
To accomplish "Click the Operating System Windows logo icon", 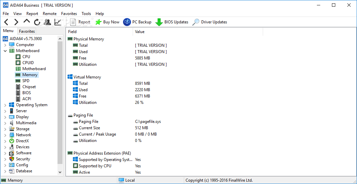I will 12,105.
